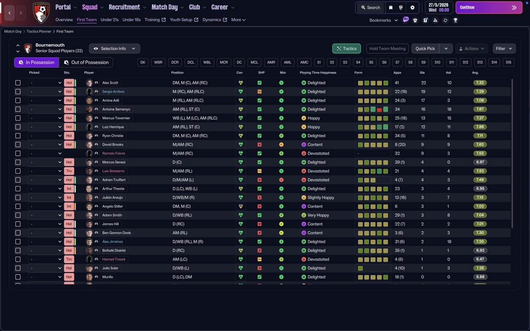The width and height of the screenshot is (530, 331).
Task: Click the Continue button
Action: point(489,7)
